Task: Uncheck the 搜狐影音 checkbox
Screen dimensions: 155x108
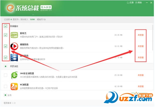Action: 6,46
